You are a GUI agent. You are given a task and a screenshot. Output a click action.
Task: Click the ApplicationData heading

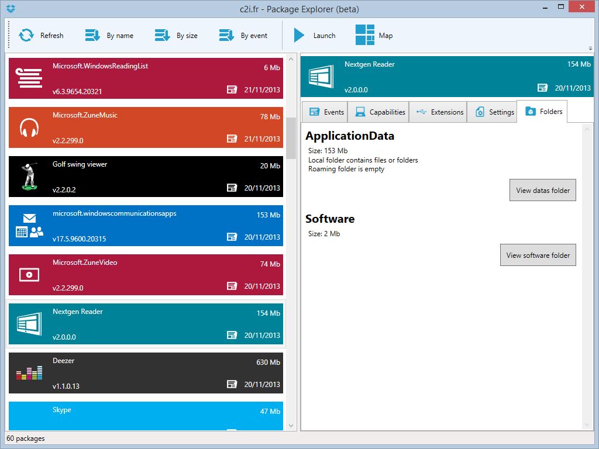[x=350, y=136]
